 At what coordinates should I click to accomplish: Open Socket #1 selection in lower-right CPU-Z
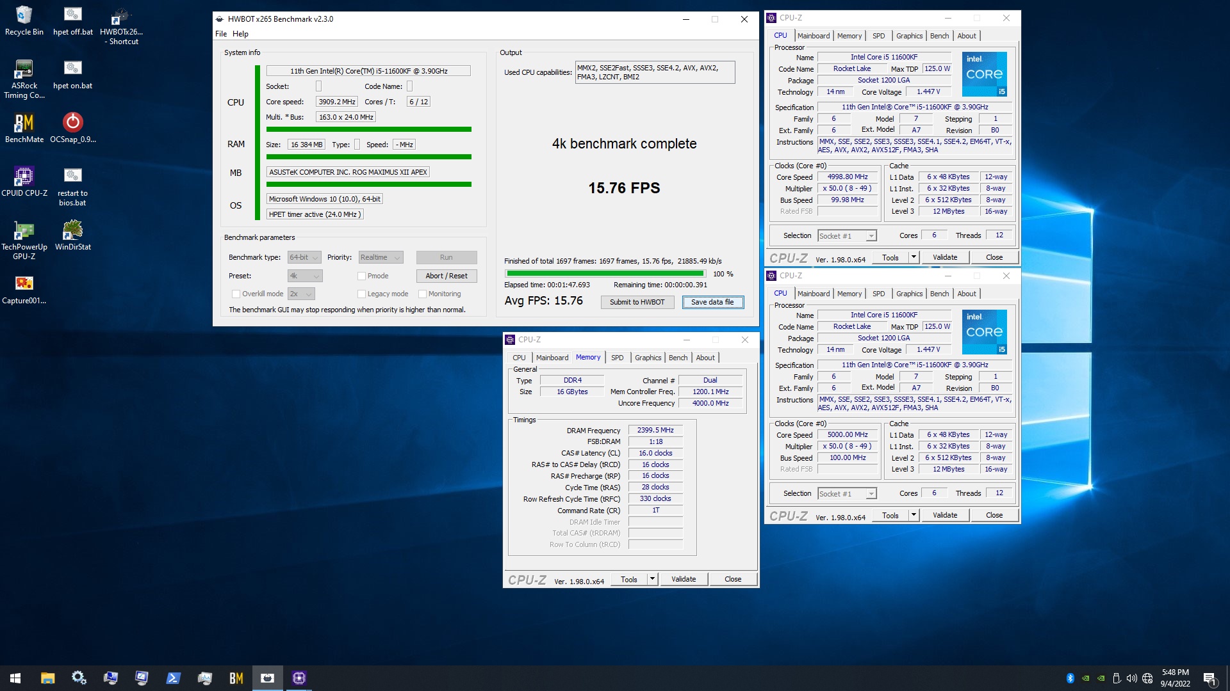point(847,494)
